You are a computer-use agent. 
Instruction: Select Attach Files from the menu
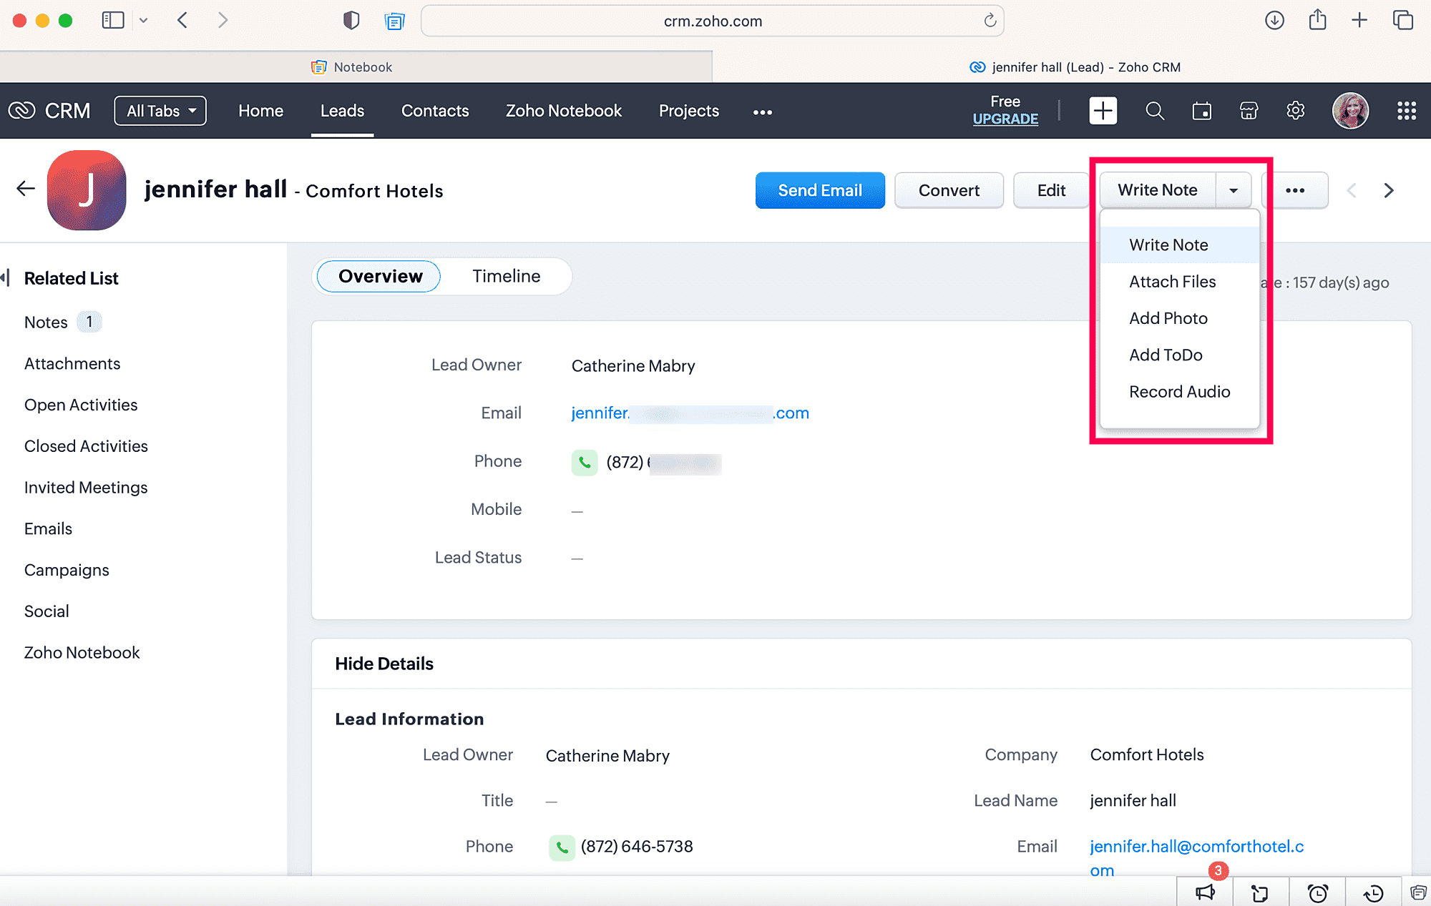point(1172,282)
